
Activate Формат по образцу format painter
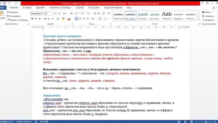[17, 20]
